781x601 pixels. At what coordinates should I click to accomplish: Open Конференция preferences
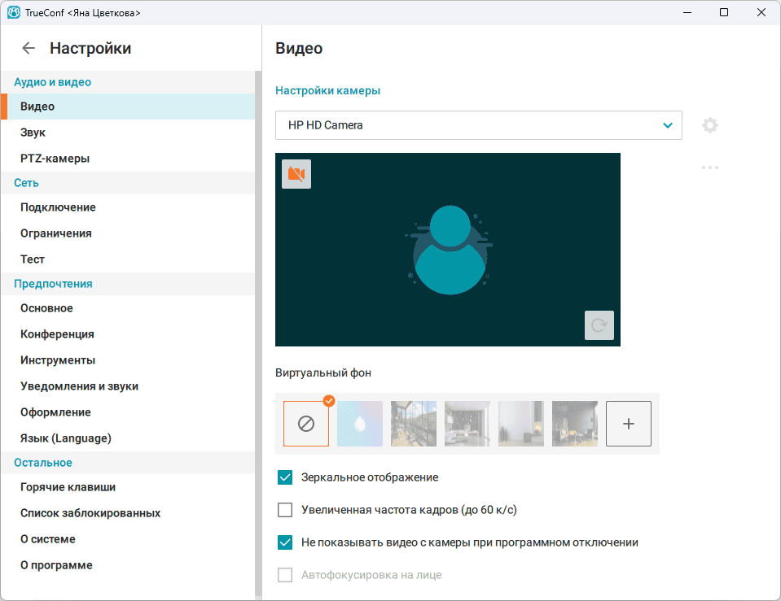[128, 334]
